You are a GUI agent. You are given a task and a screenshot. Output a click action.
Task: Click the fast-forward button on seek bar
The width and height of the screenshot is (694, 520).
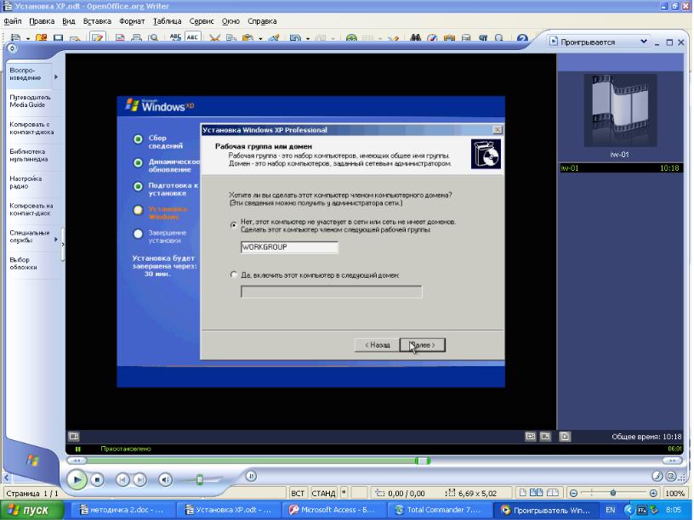[x=672, y=461]
